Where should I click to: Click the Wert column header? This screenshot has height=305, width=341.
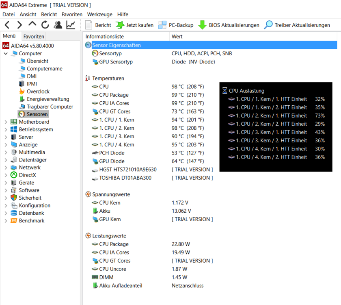pyautogui.click(x=177, y=37)
